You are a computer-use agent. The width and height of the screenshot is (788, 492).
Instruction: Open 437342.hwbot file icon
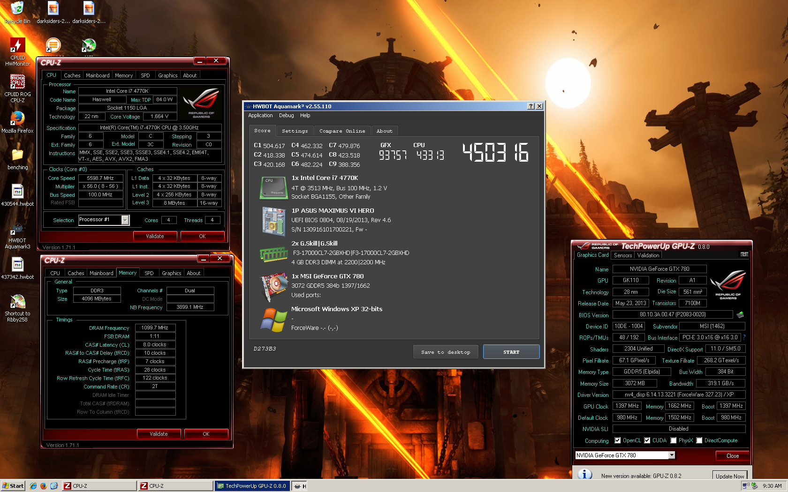click(17, 268)
